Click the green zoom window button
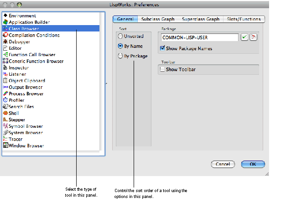 (x=19, y=5)
